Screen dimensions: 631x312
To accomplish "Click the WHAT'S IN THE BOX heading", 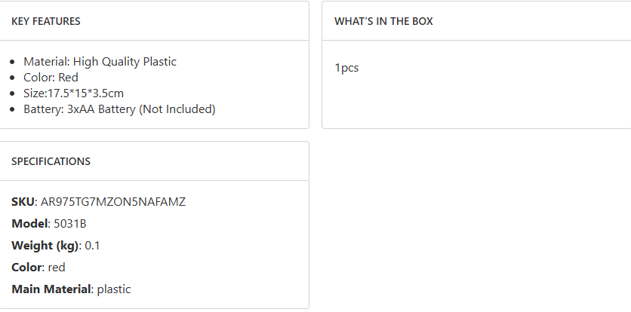I will pos(383,21).
